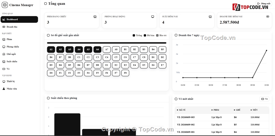Open Phòng chiếu in the sidebar
275x136 pixels.
point(19,47)
